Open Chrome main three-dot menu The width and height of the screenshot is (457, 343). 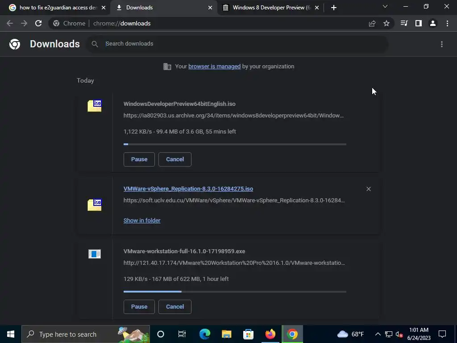[447, 23]
